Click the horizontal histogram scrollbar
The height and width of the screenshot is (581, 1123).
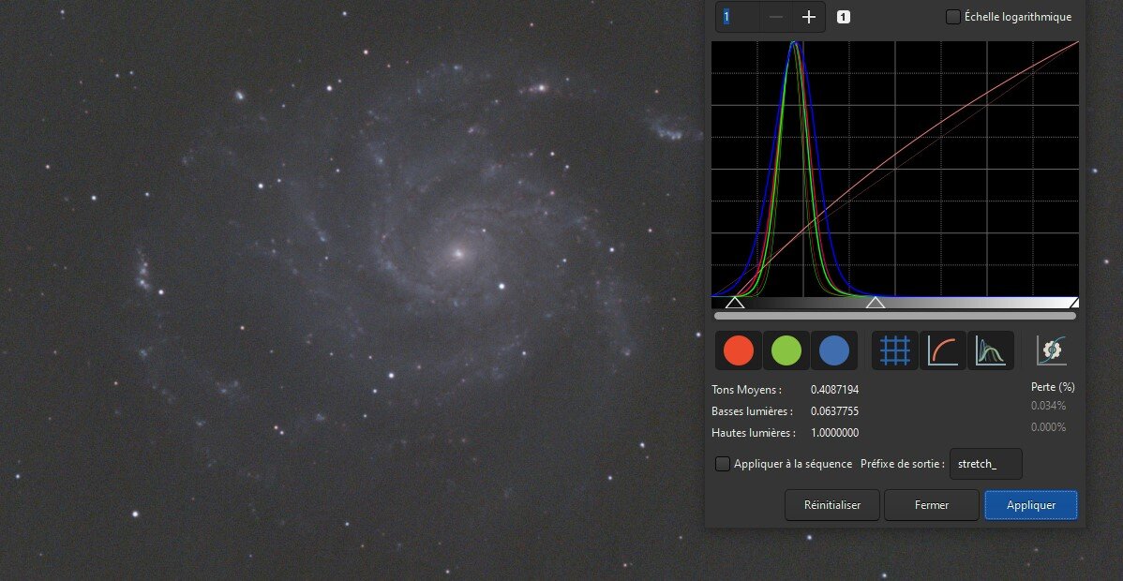point(895,315)
